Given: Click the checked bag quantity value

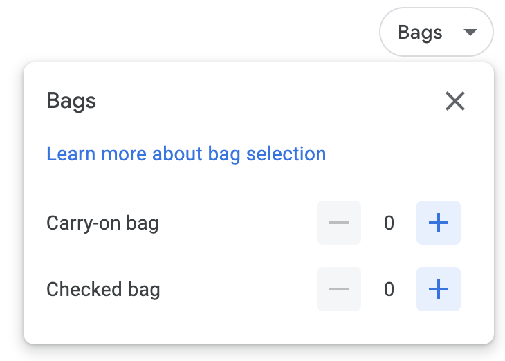Looking at the screenshot, I should click(389, 289).
